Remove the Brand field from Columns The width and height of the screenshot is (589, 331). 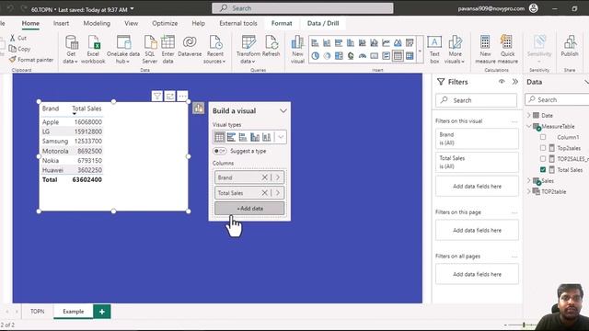264,177
